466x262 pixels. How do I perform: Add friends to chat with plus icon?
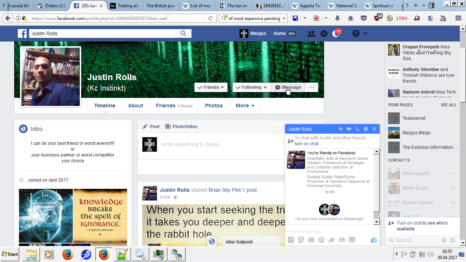point(341,129)
